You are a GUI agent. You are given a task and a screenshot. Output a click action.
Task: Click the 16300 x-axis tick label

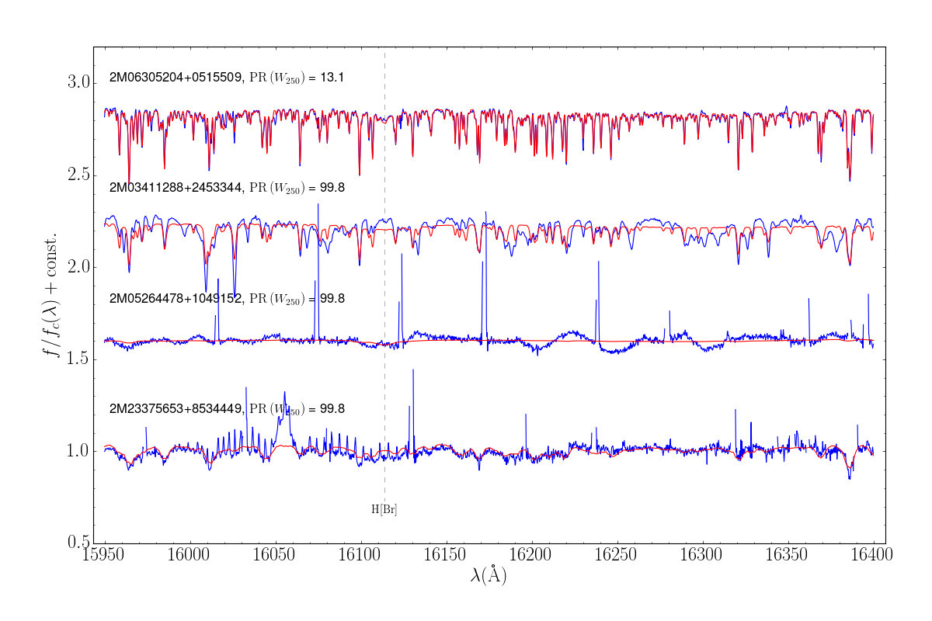tap(703, 556)
